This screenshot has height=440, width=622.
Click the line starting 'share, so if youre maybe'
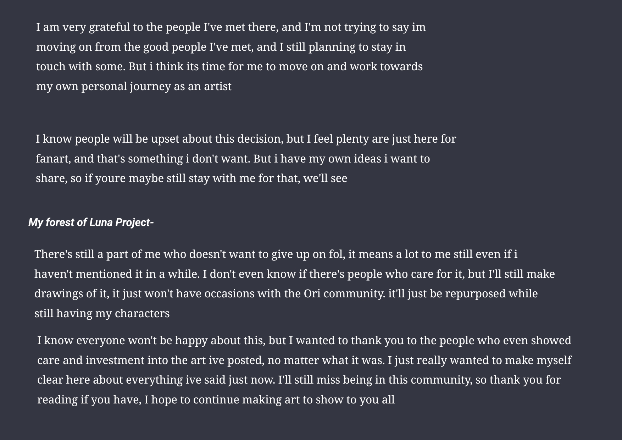point(191,178)
